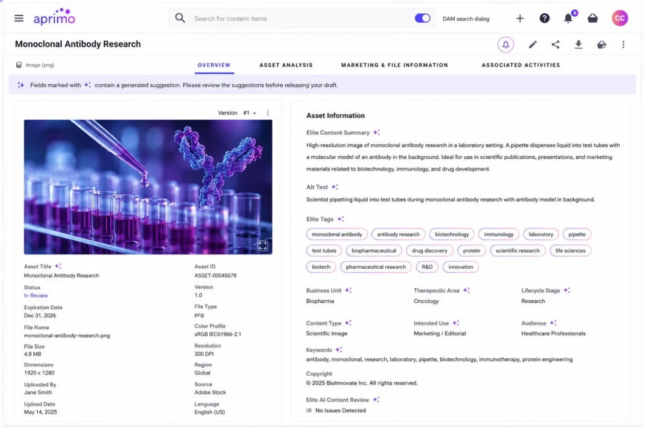Click sparkle icon next to Elite Tags

point(341,219)
